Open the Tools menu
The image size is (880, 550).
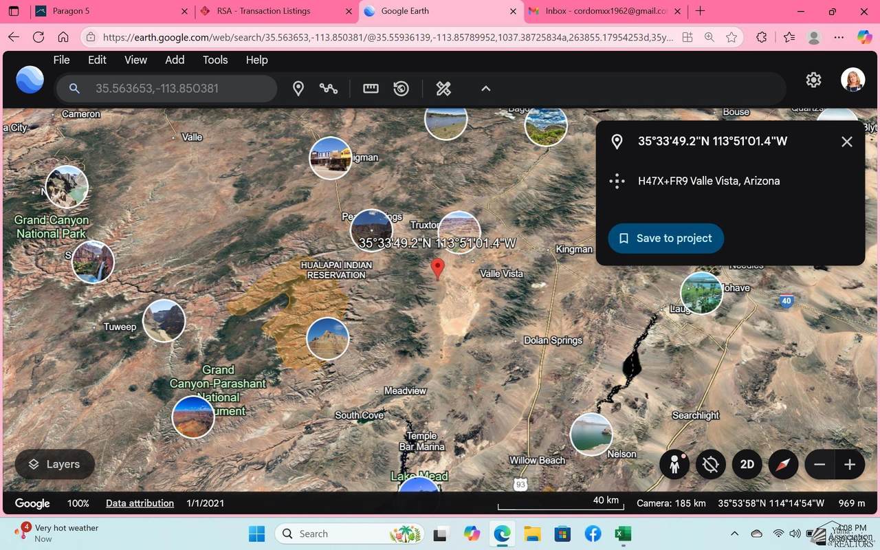(215, 60)
